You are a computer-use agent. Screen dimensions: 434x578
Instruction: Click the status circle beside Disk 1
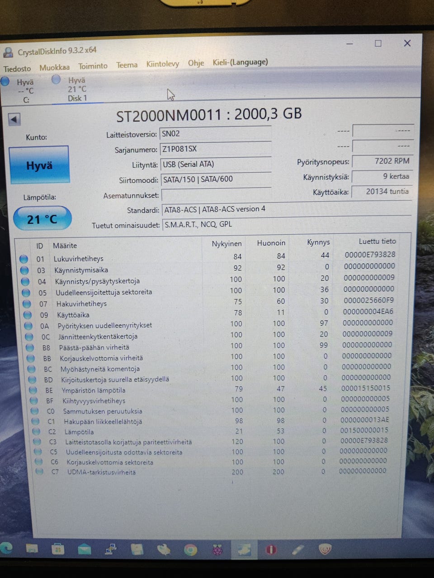point(56,79)
